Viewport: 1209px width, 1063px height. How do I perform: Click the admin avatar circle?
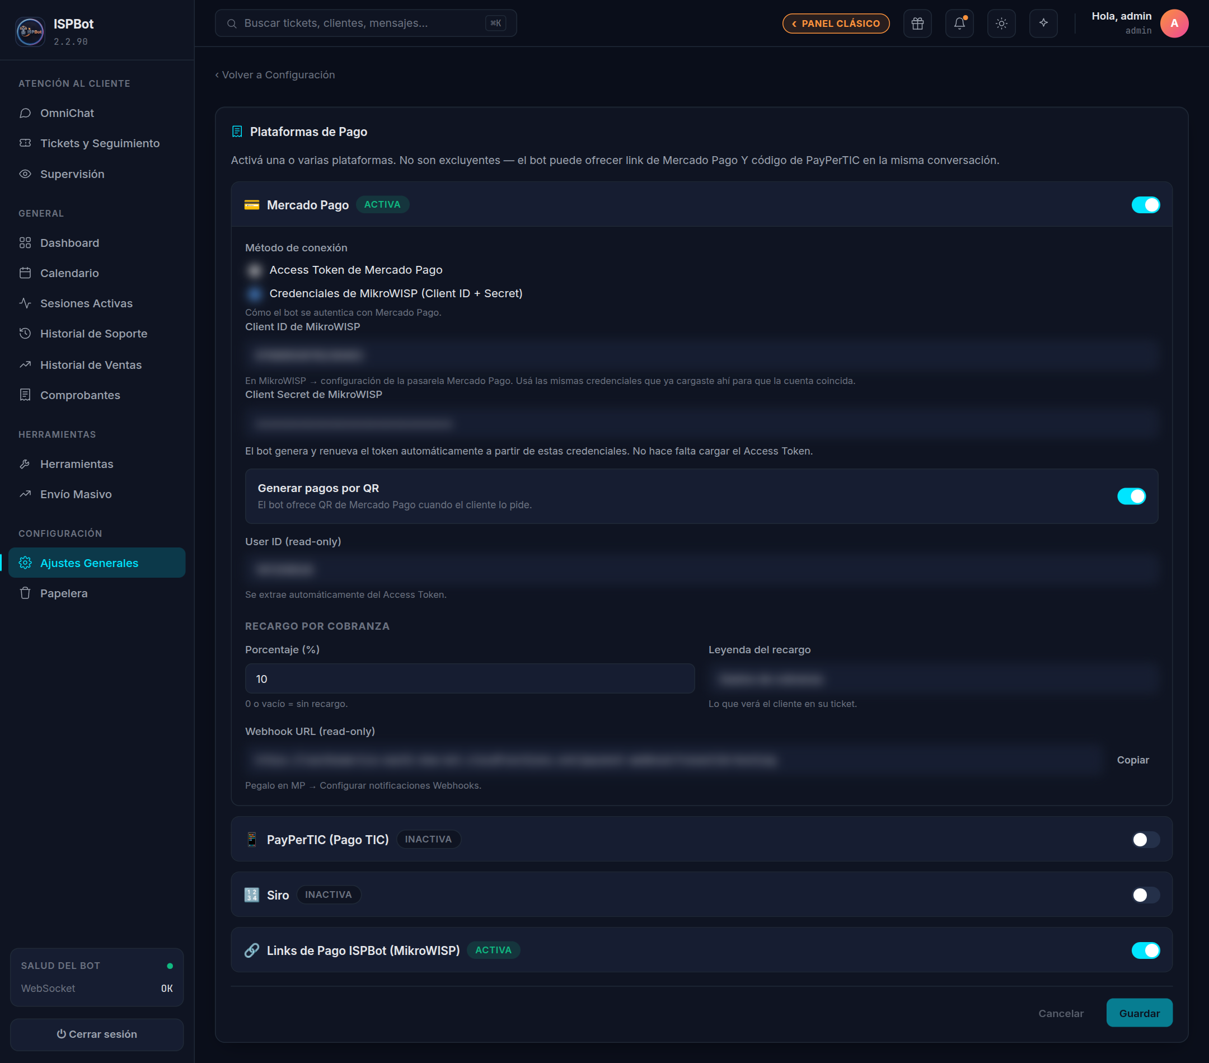[1174, 24]
